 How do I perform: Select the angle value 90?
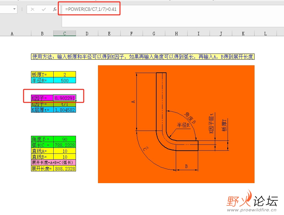pos(65,139)
